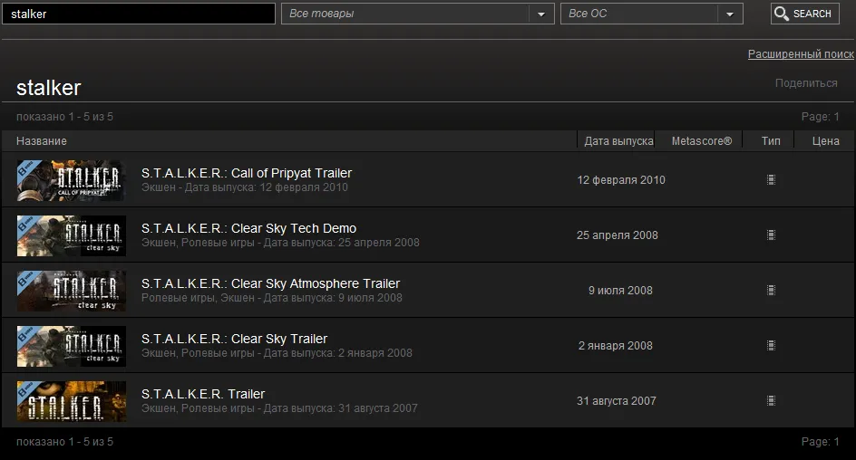
Task: Expand the 'Все ОС' dropdown
Action: (651, 14)
